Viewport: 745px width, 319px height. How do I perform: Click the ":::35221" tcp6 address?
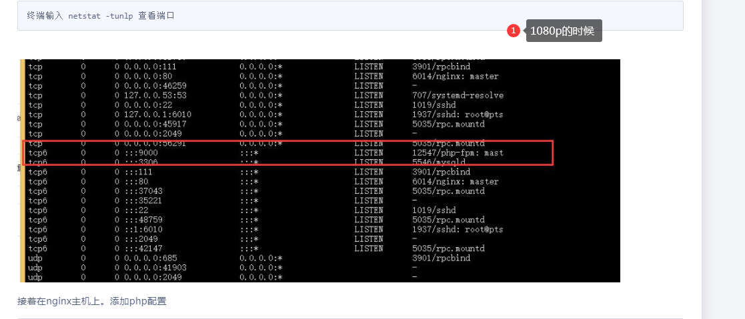click(x=143, y=200)
